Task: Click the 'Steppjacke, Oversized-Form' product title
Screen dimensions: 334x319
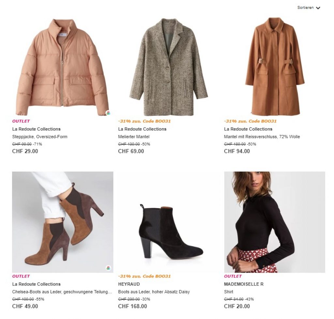Action: (x=40, y=137)
